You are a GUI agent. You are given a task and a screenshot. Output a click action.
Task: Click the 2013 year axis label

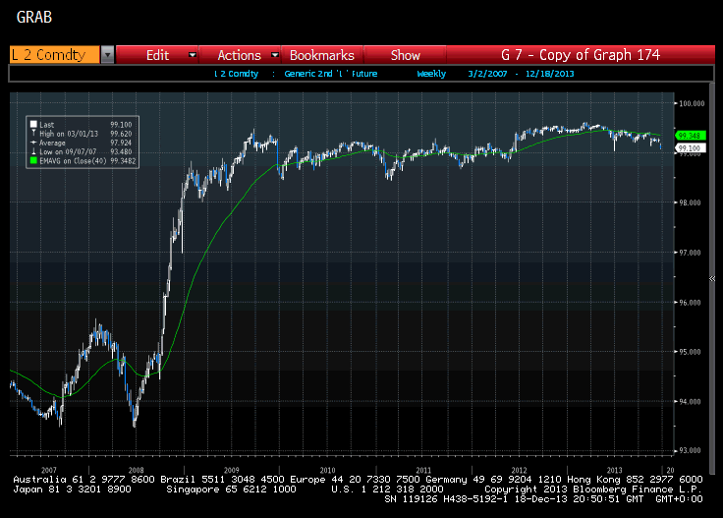pyautogui.click(x=614, y=470)
